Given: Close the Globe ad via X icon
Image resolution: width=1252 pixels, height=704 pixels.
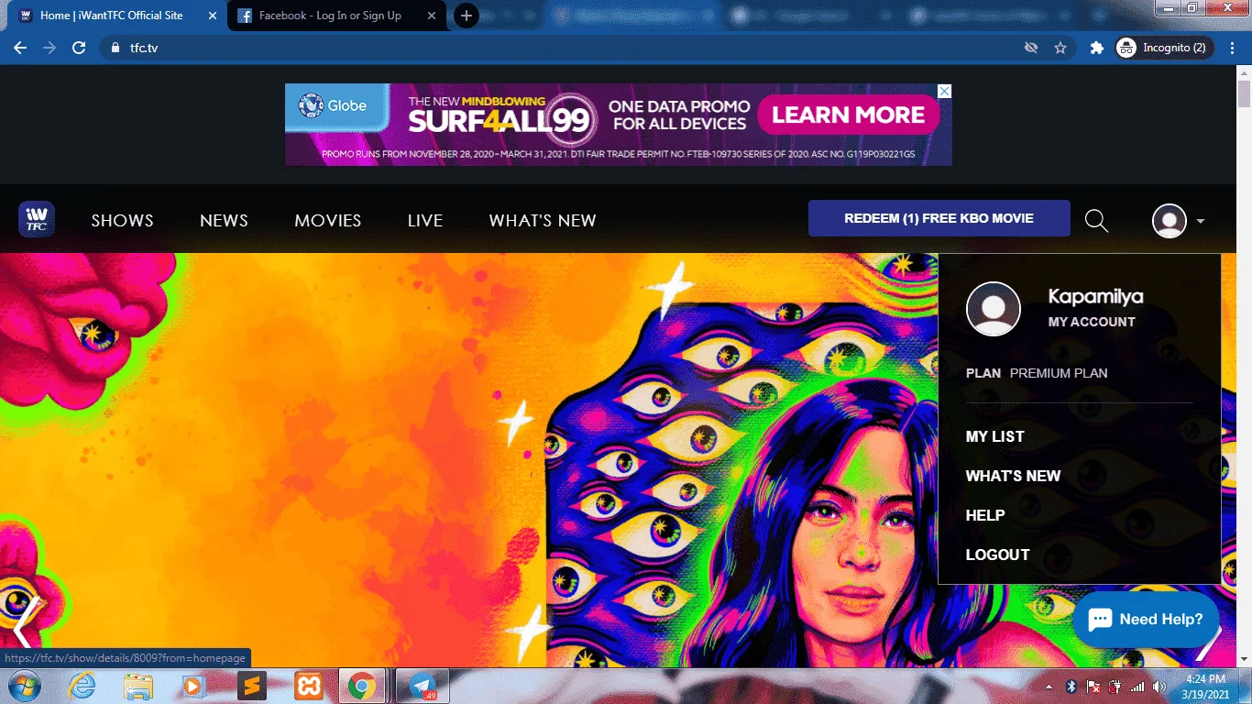Looking at the screenshot, I should (x=944, y=92).
